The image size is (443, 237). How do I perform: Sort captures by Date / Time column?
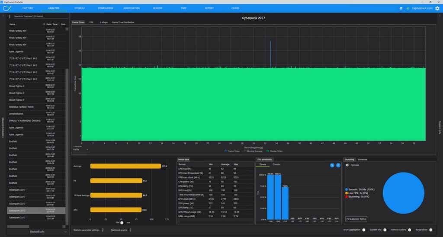pos(51,24)
